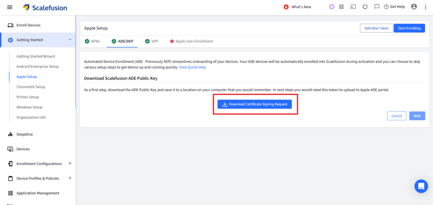Screen dimensions: 433x205
Task: Click the purple sparkle AI icon
Action: 332,7
